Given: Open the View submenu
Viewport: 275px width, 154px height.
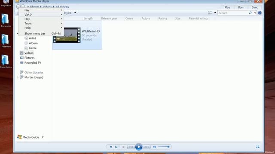Looking at the screenshot, I should (x=41, y=15).
